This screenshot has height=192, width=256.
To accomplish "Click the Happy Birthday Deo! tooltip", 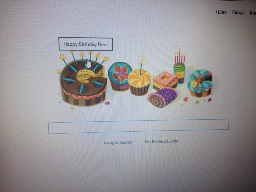I will point(85,44).
